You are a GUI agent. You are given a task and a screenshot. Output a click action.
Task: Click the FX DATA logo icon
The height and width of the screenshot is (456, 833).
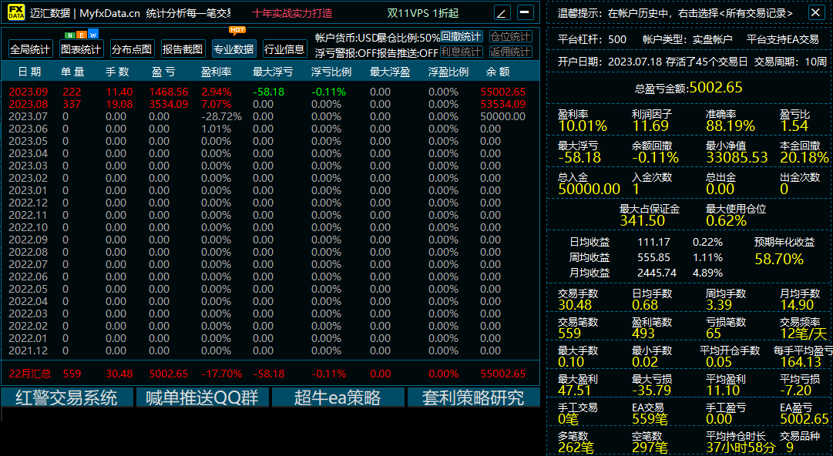tap(16, 12)
